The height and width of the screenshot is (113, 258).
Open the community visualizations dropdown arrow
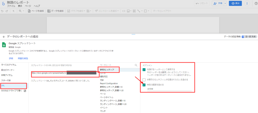pyautogui.click(x=90, y=11)
